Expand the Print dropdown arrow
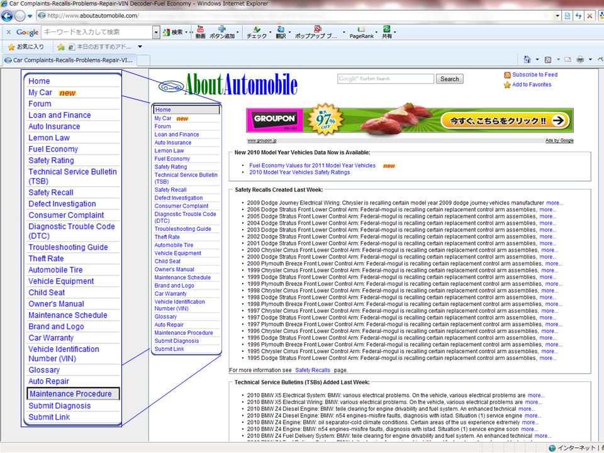 click(590, 60)
